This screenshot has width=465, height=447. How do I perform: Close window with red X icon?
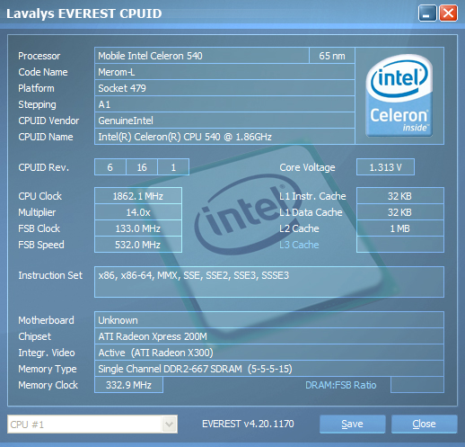point(448,13)
